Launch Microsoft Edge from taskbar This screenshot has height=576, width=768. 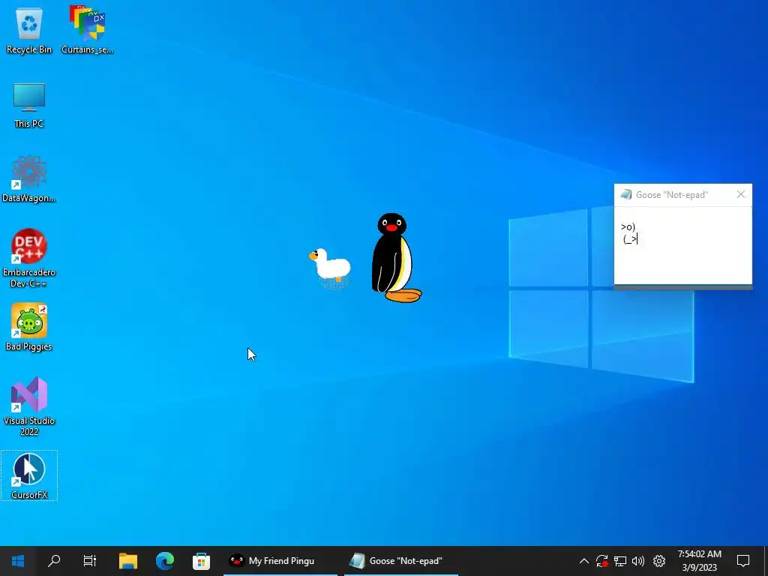pyautogui.click(x=164, y=561)
